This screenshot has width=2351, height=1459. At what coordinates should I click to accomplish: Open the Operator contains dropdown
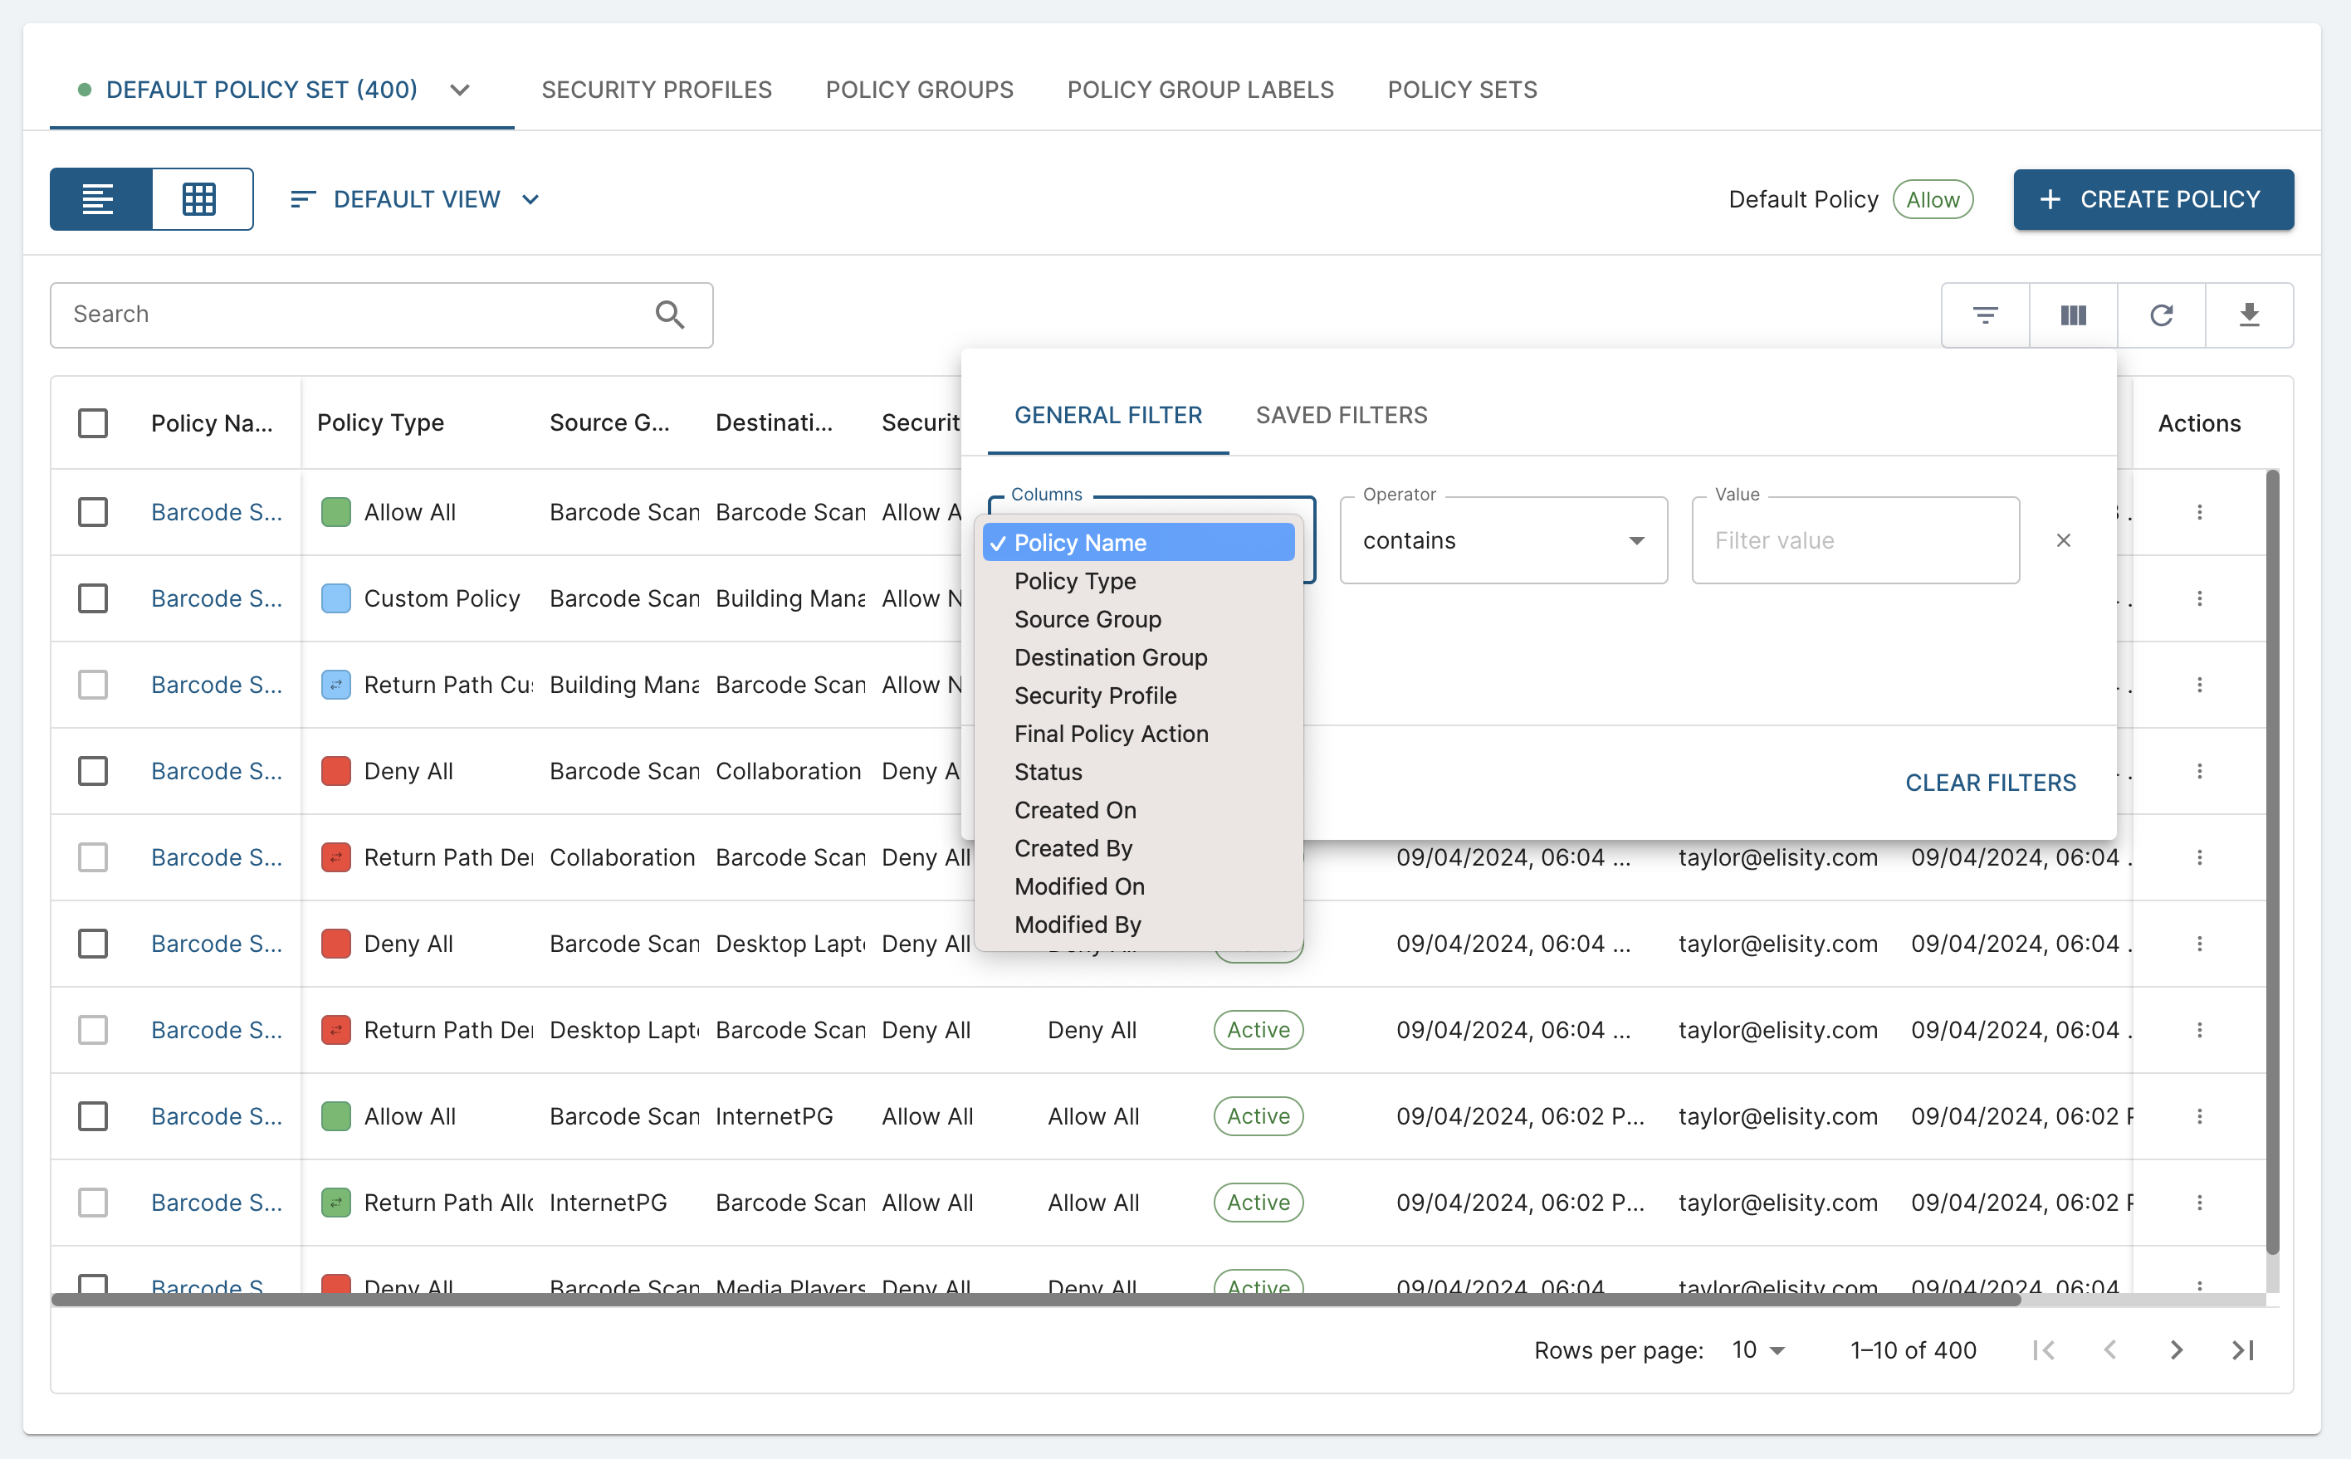tap(1503, 540)
